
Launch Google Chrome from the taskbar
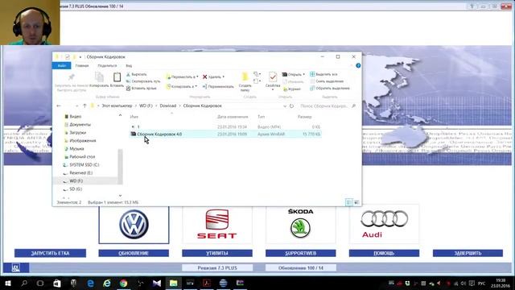[x=123, y=283]
